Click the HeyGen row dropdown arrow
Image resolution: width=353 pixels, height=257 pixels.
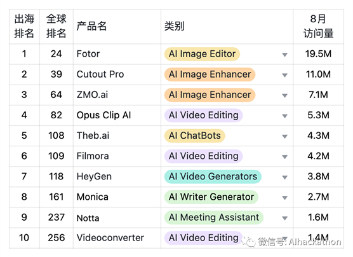tap(285, 177)
